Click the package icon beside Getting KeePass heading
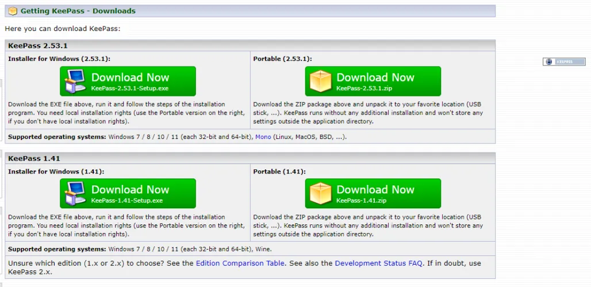Screen dimensions: 591x287 [x=13, y=11]
